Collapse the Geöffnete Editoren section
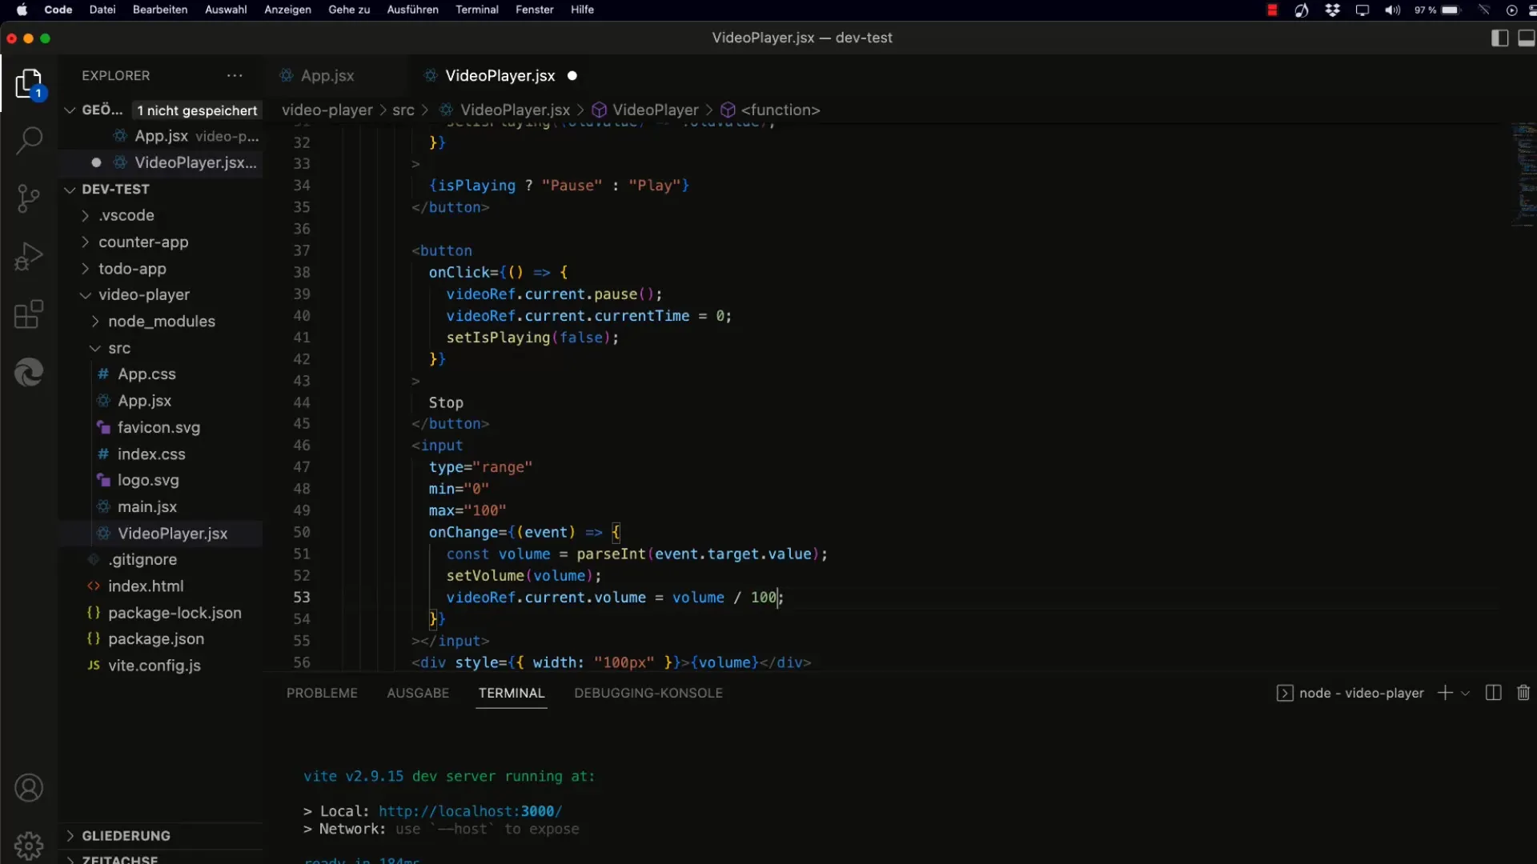The width and height of the screenshot is (1537, 864). click(x=70, y=110)
